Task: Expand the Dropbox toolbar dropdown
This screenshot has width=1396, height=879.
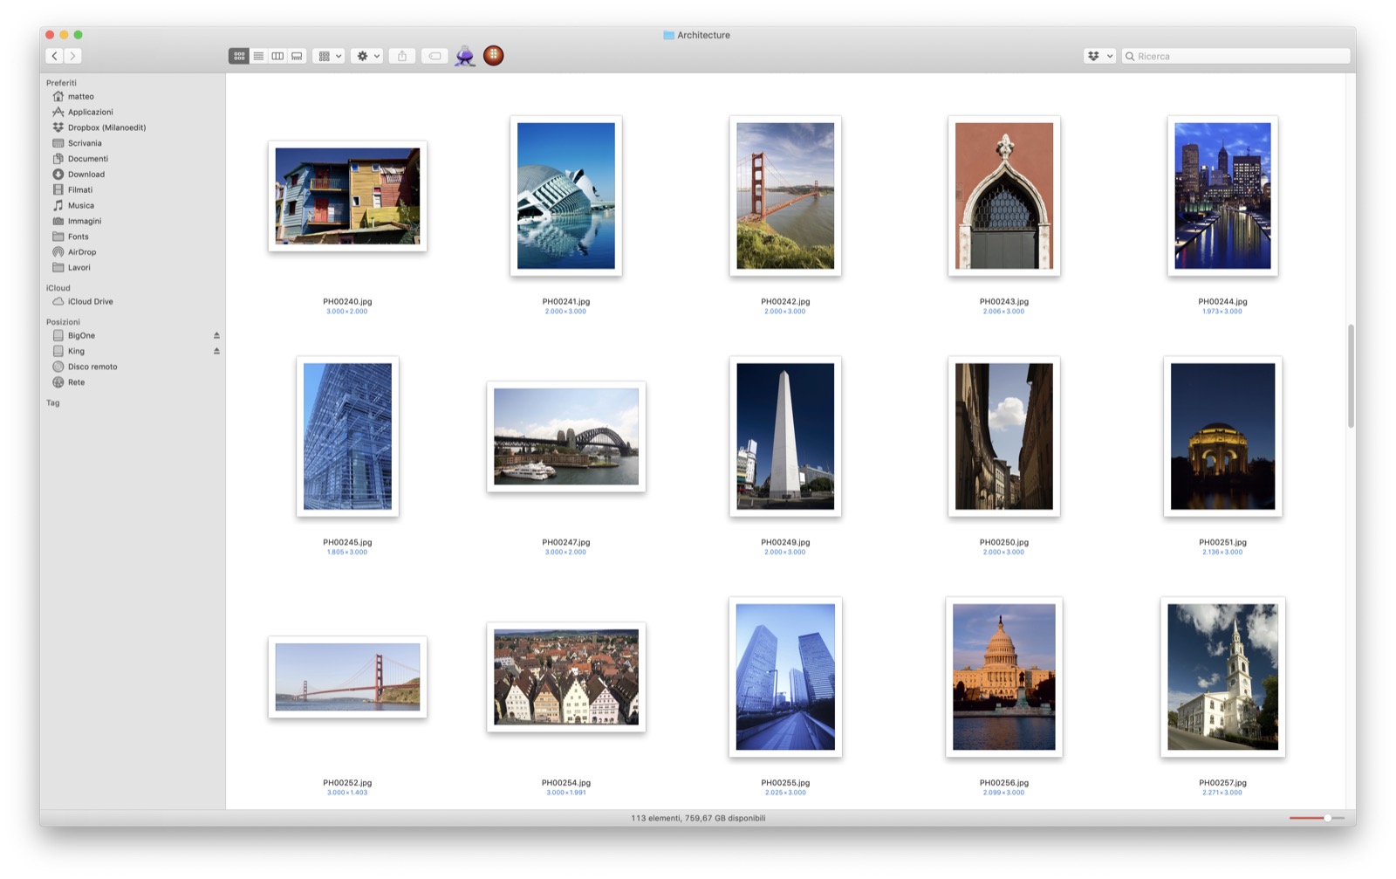Action: point(1099,56)
